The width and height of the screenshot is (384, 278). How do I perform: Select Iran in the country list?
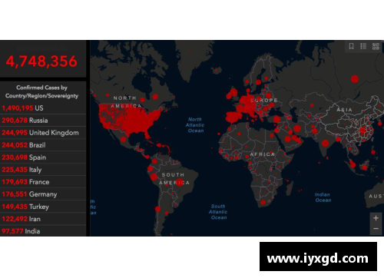(x=43, y=219)
